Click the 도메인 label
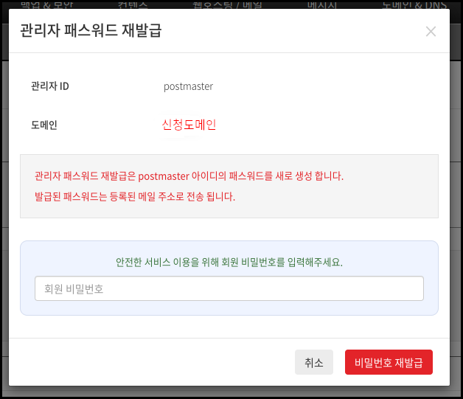This screenshot has height=399, width=463. pos(44,125)
